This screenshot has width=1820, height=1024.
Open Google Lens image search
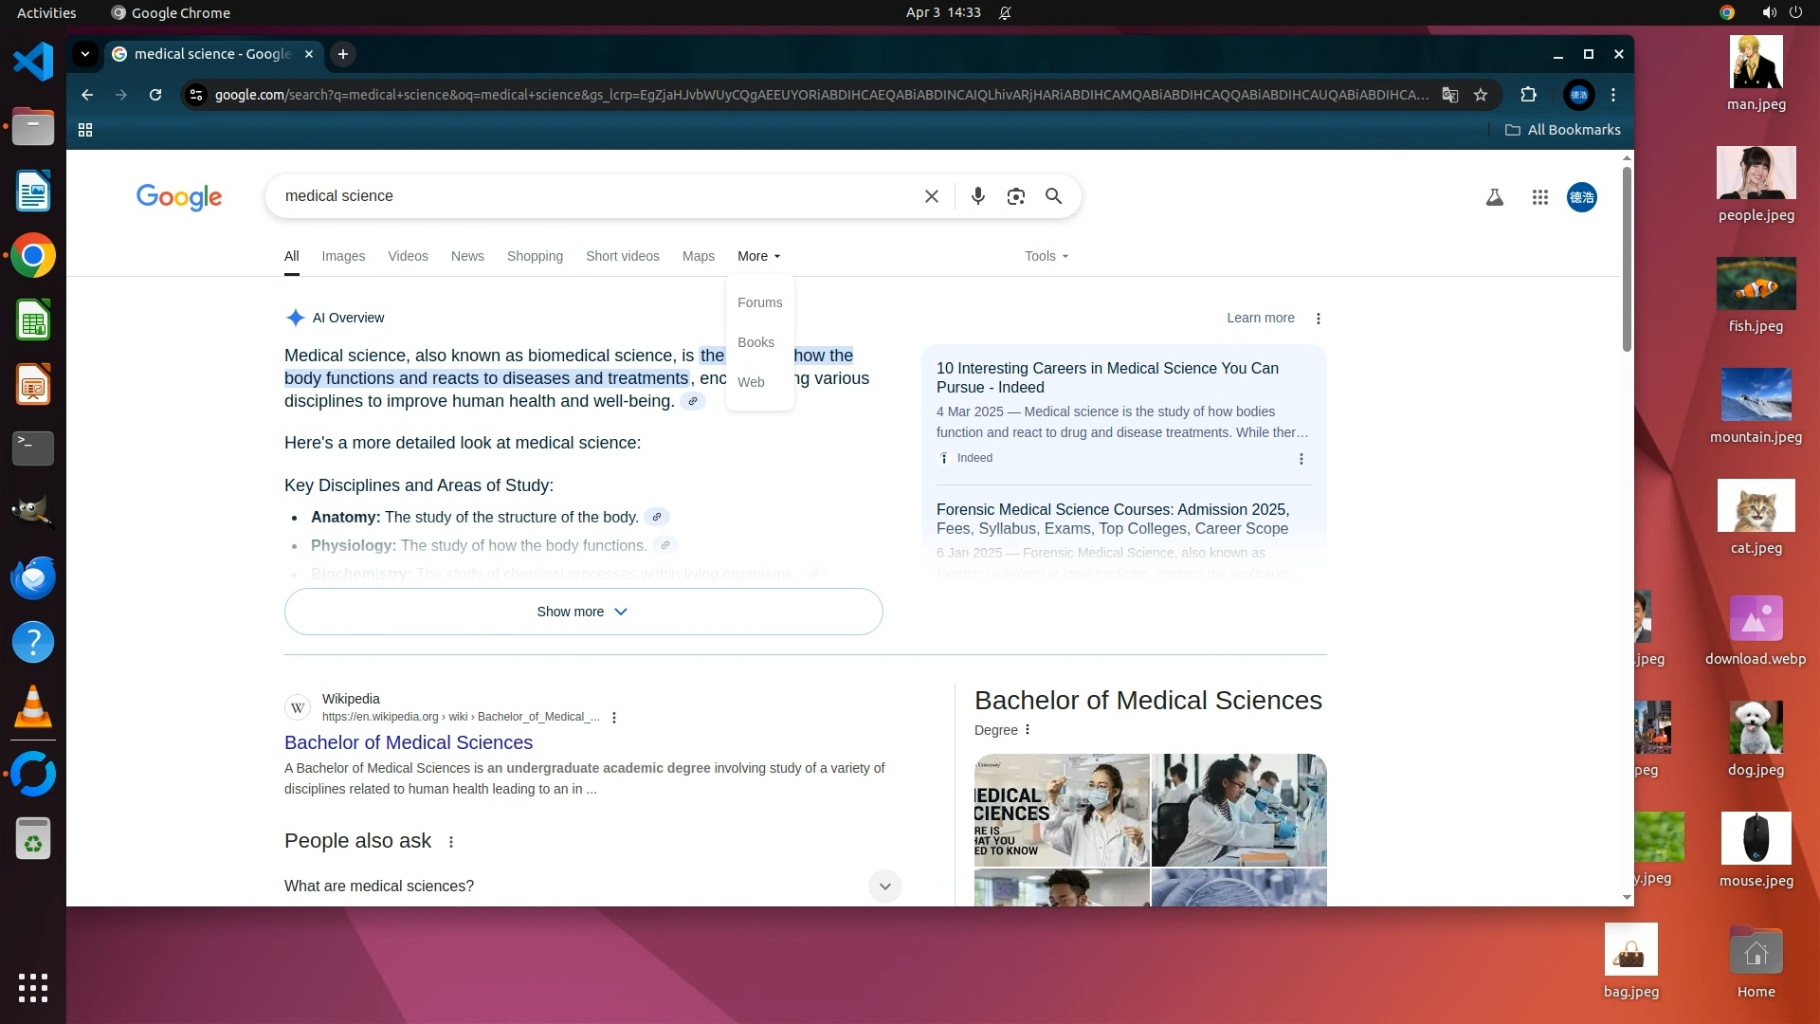pyautogui.click(x=1015, y=196)
